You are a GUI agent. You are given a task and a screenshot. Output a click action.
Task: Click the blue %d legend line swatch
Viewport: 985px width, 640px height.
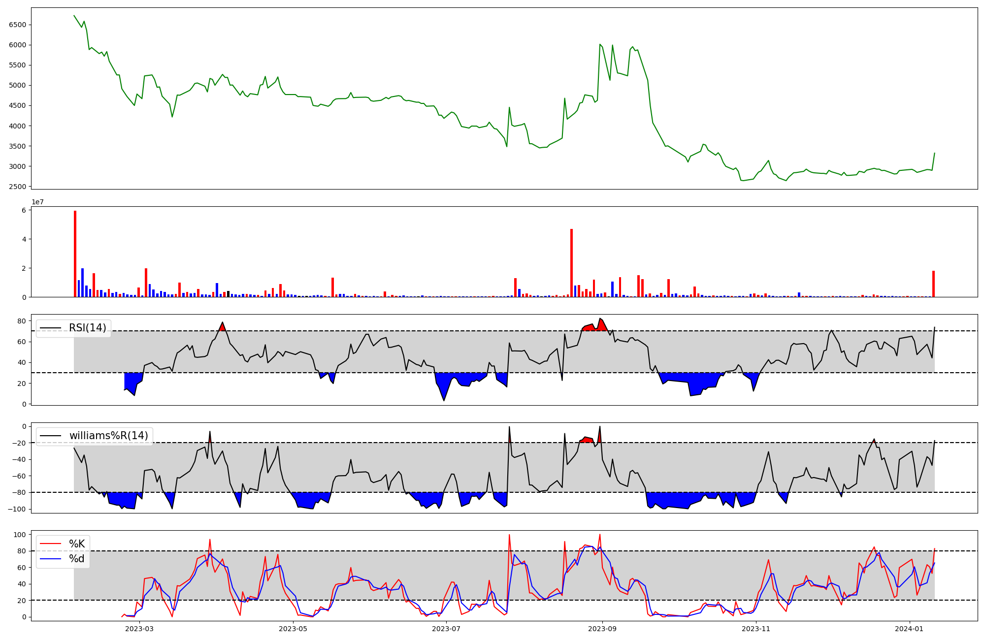tap(51, 559)
